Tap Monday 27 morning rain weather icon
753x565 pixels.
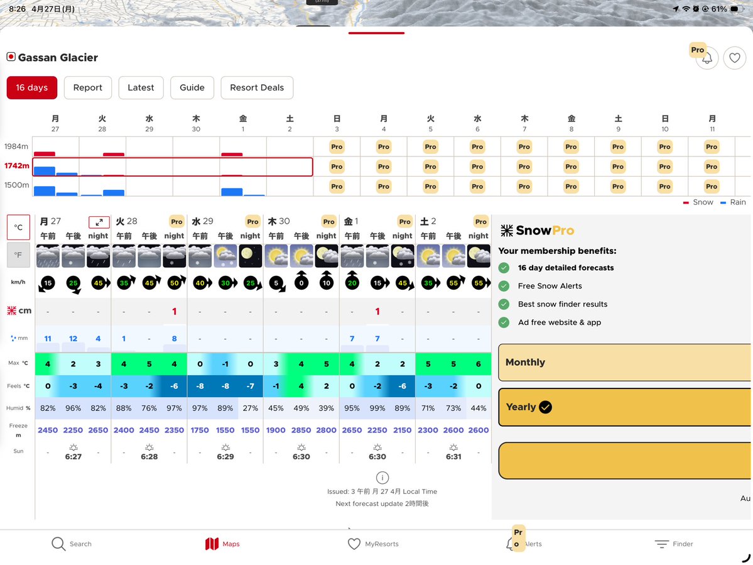click(x=48, y=256)
